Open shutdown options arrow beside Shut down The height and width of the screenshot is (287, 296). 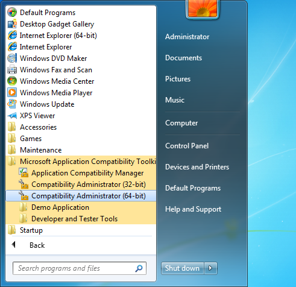(x=210, y=268)
